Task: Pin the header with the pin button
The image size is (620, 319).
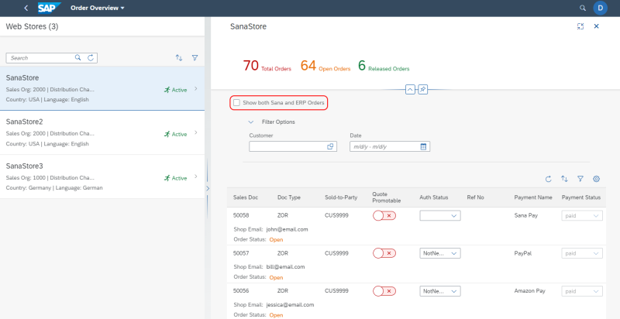Action: coord(422,90)
